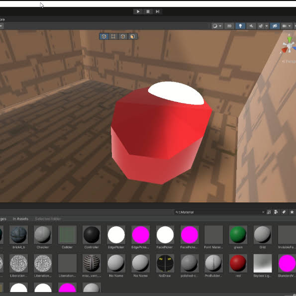
Task: Click the Pause button in the top toolbar
Action: [x=148, y=11]
